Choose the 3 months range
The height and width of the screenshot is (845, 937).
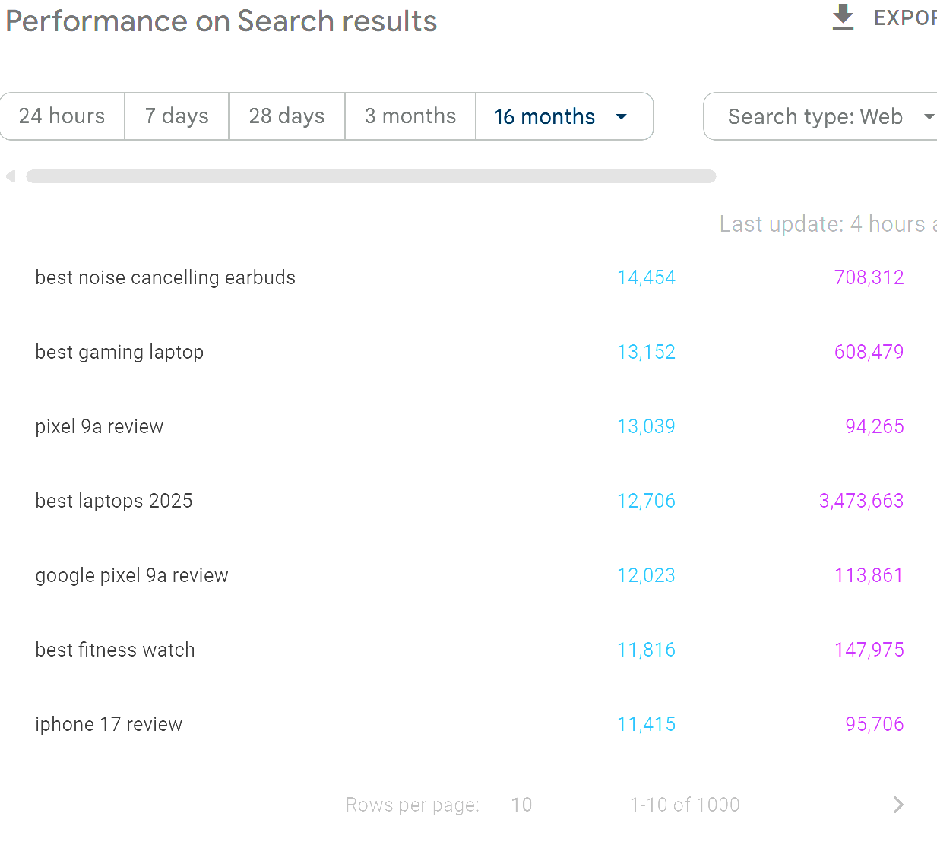410,116
